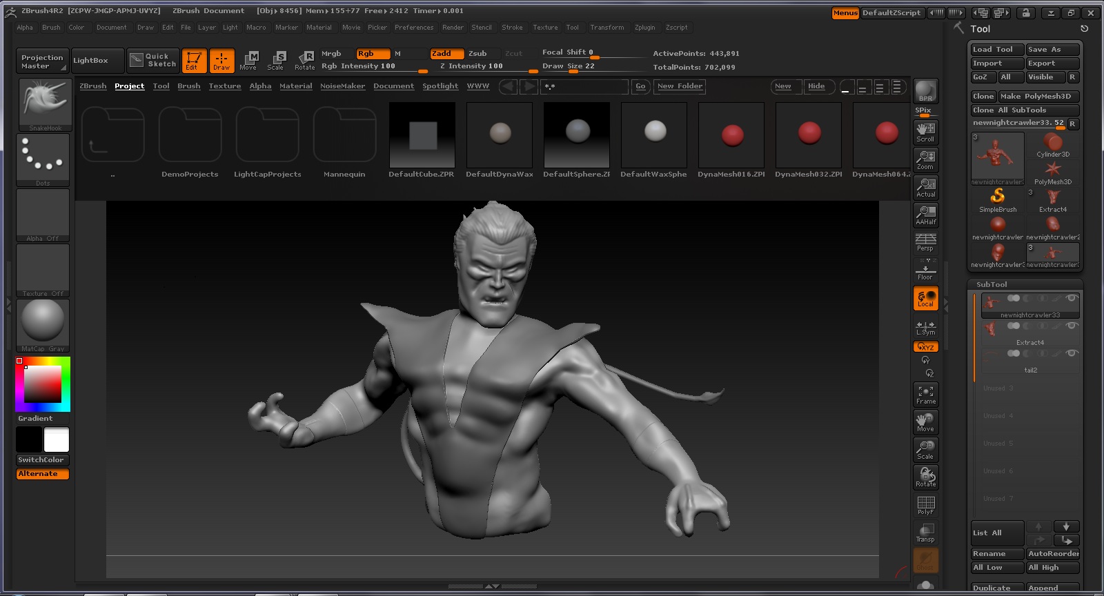
Task: Open the Zplugin menu
Action: 644,28
